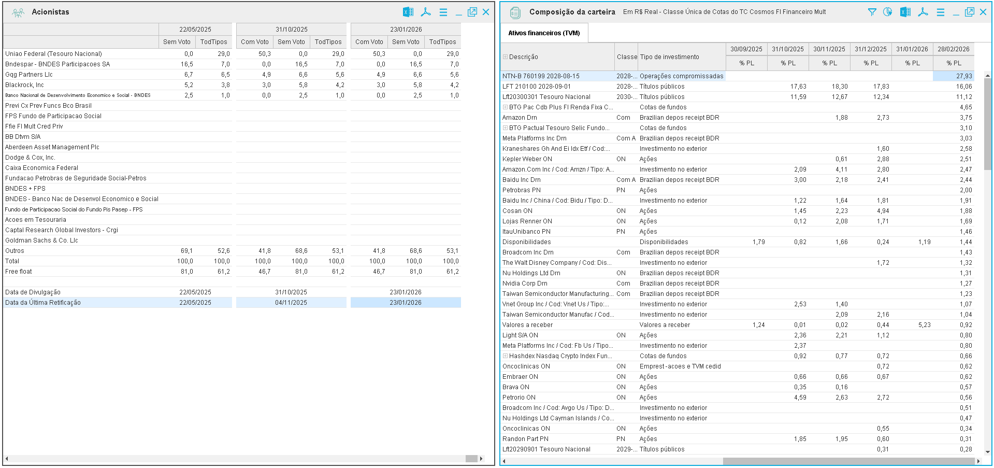The image size is (994, 468).
Task: Click the 22/05/2025 column group header in Acionistas
Action: tap(195, 30)
